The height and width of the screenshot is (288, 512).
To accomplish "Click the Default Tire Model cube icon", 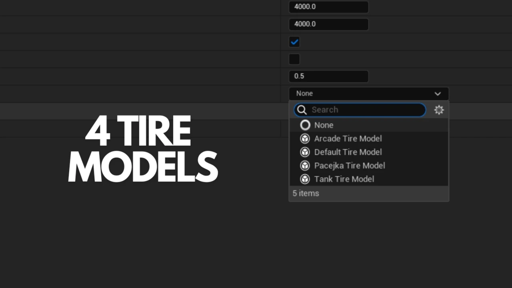I will pyautogui.click(x=305, y=152).
